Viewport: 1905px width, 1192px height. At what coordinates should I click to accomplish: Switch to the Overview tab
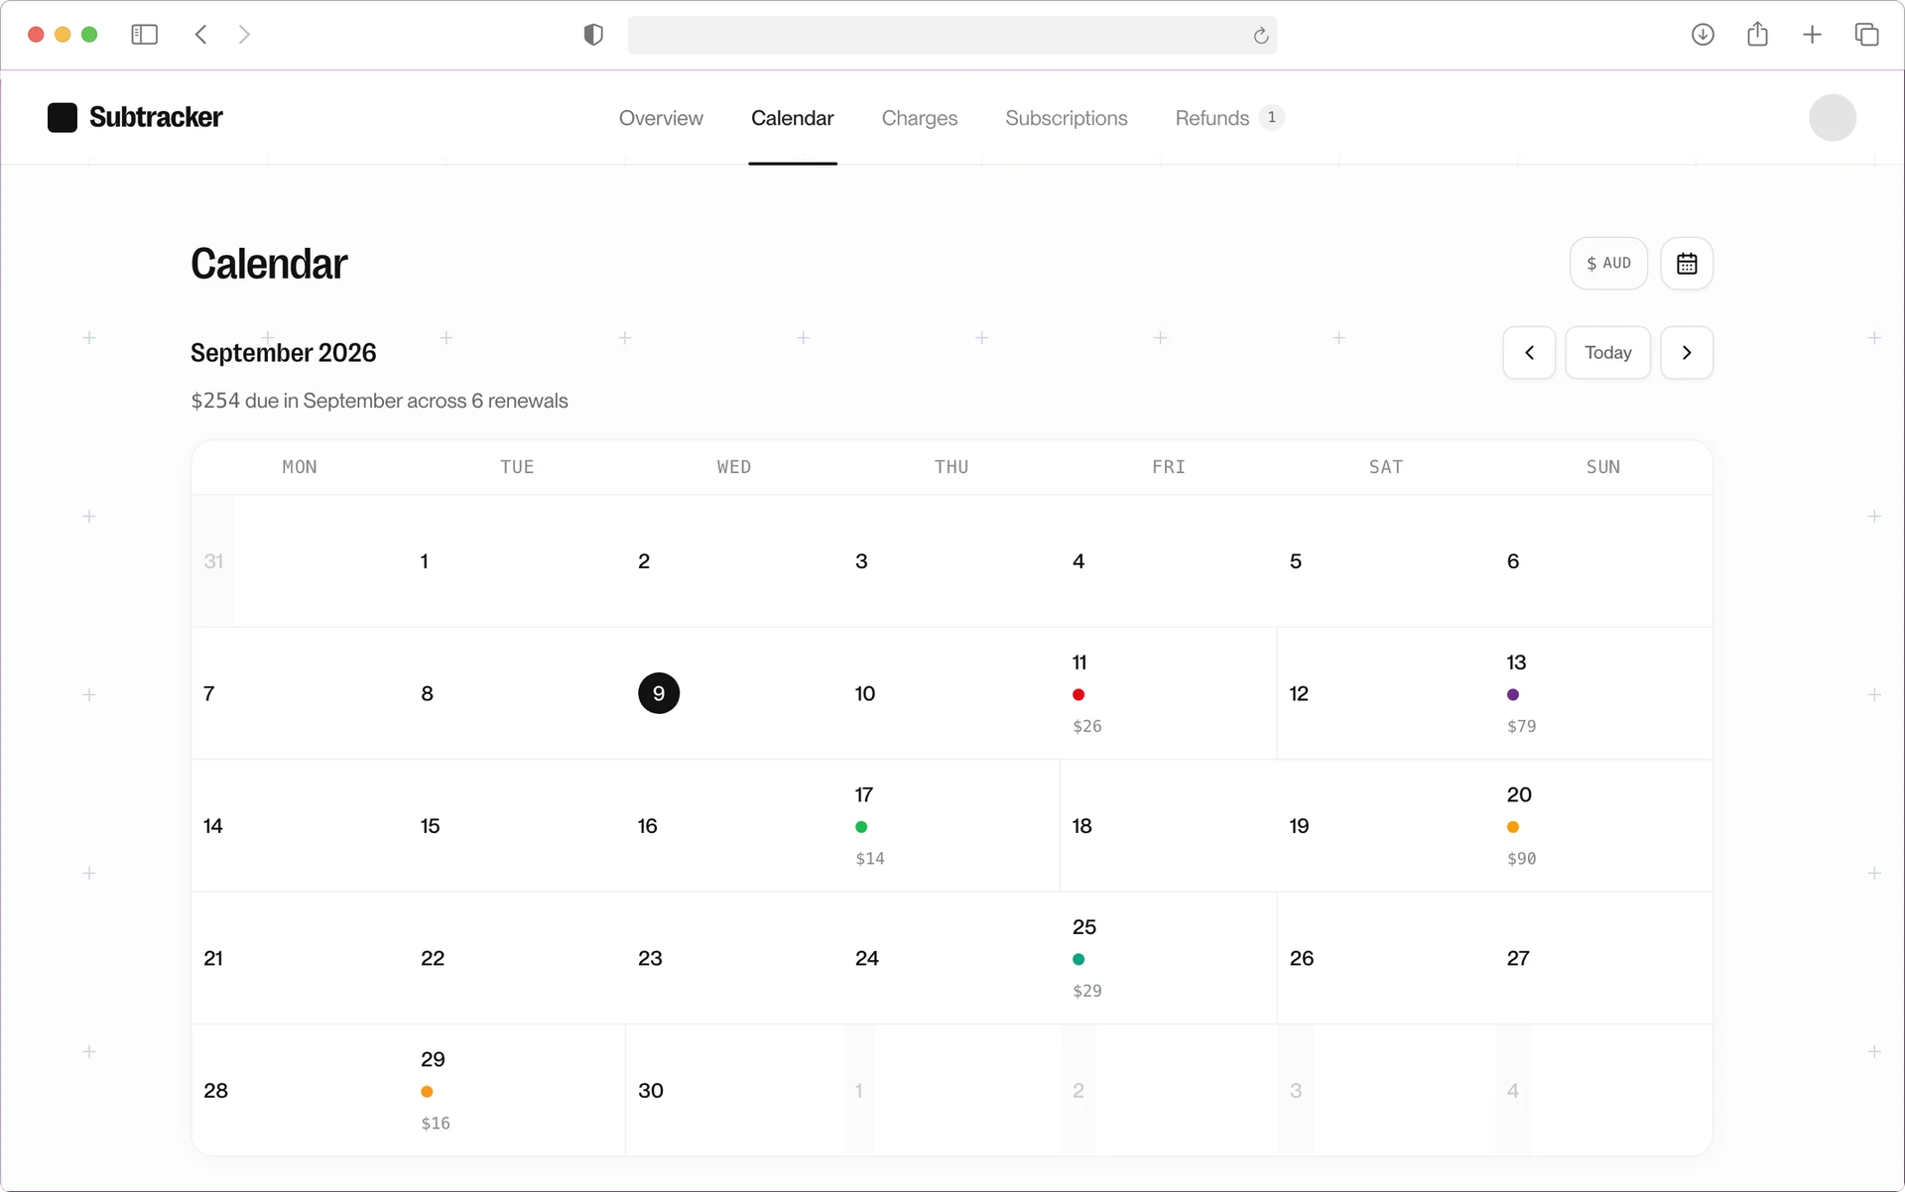pos(661,118)
